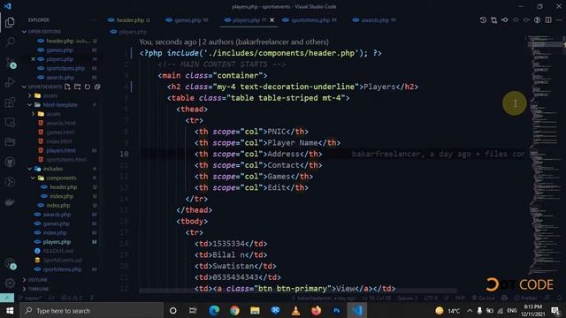Change UTF-8 encoding in status bar
566x318 pixels.
[431, 298]
